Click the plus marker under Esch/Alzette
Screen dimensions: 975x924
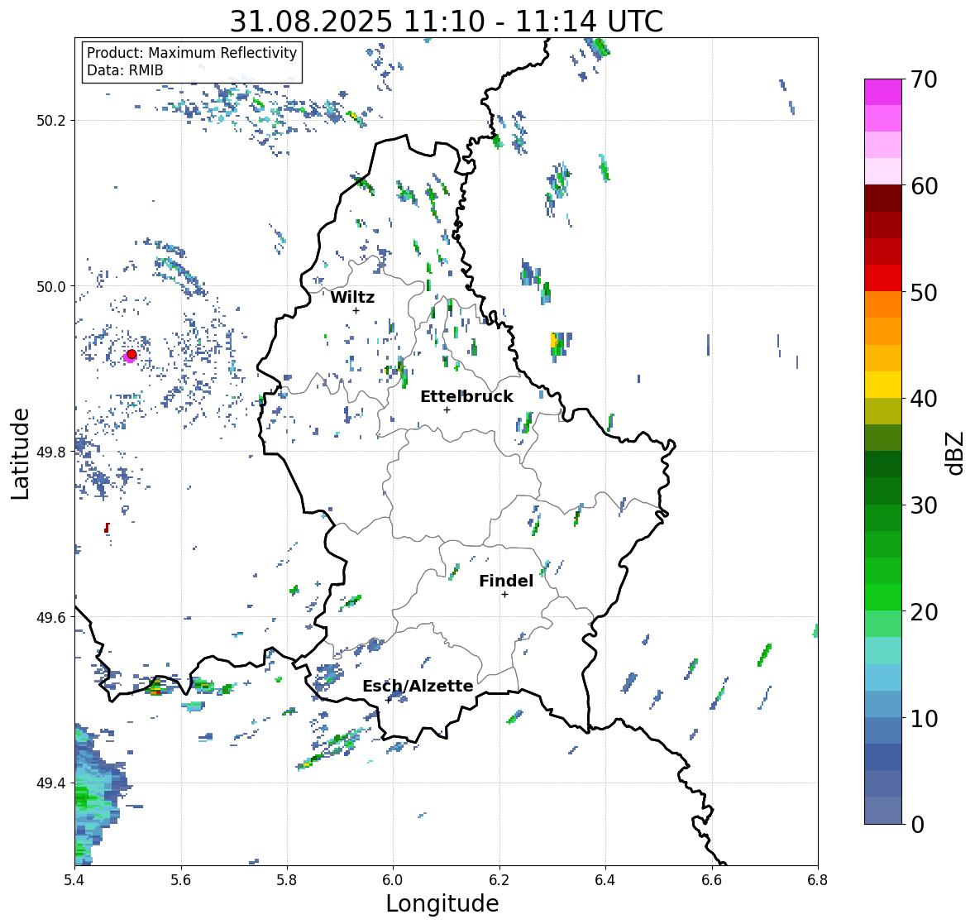(x=389, y=700)
